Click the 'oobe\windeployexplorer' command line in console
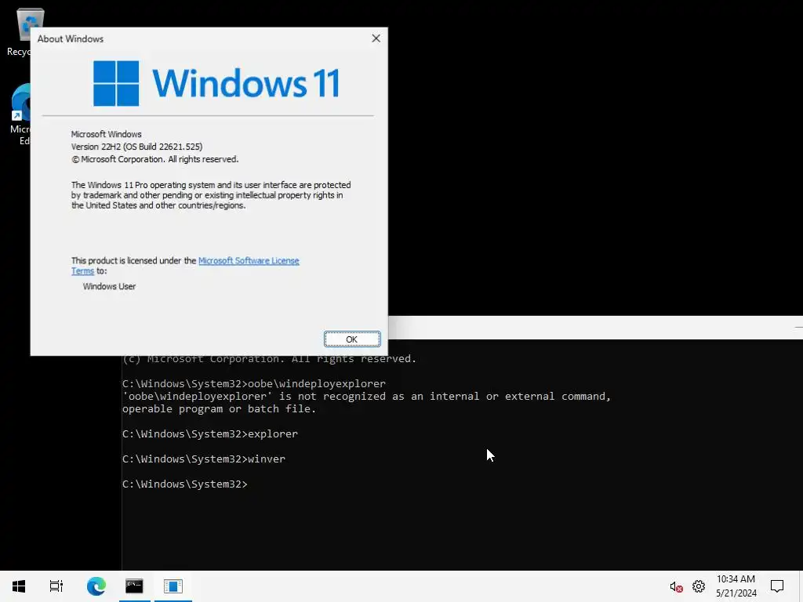This screenshot has height=602, width=803. click(254, 383)
